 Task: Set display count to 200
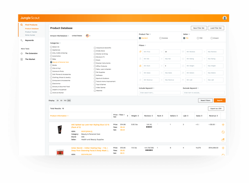(x=69, y=100)
